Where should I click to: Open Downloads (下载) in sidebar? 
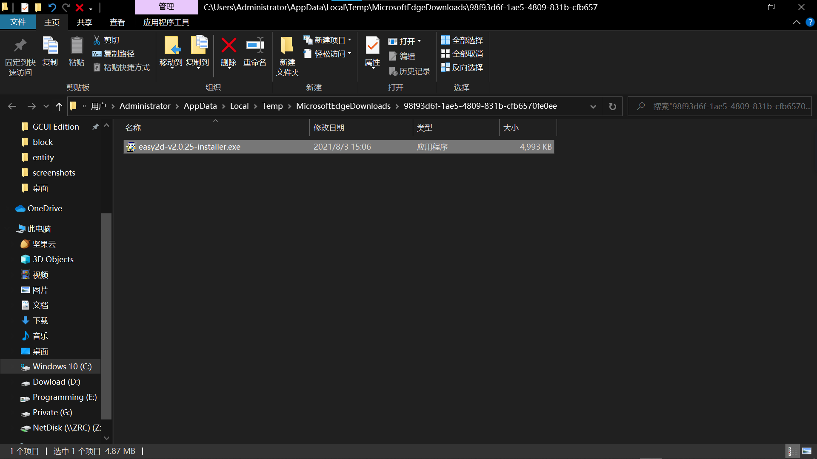tap(34, 320)
